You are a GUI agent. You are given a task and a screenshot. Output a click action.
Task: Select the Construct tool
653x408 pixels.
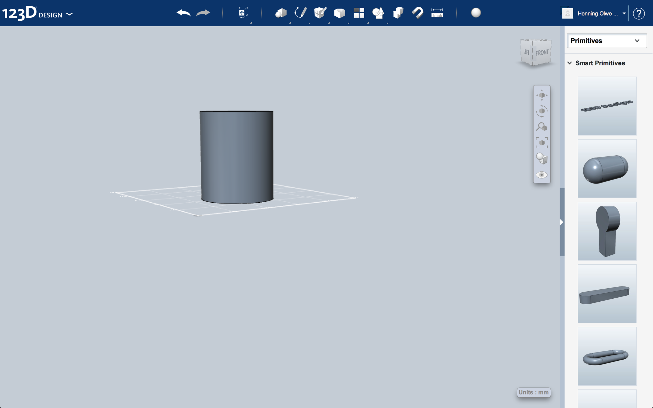320,13
